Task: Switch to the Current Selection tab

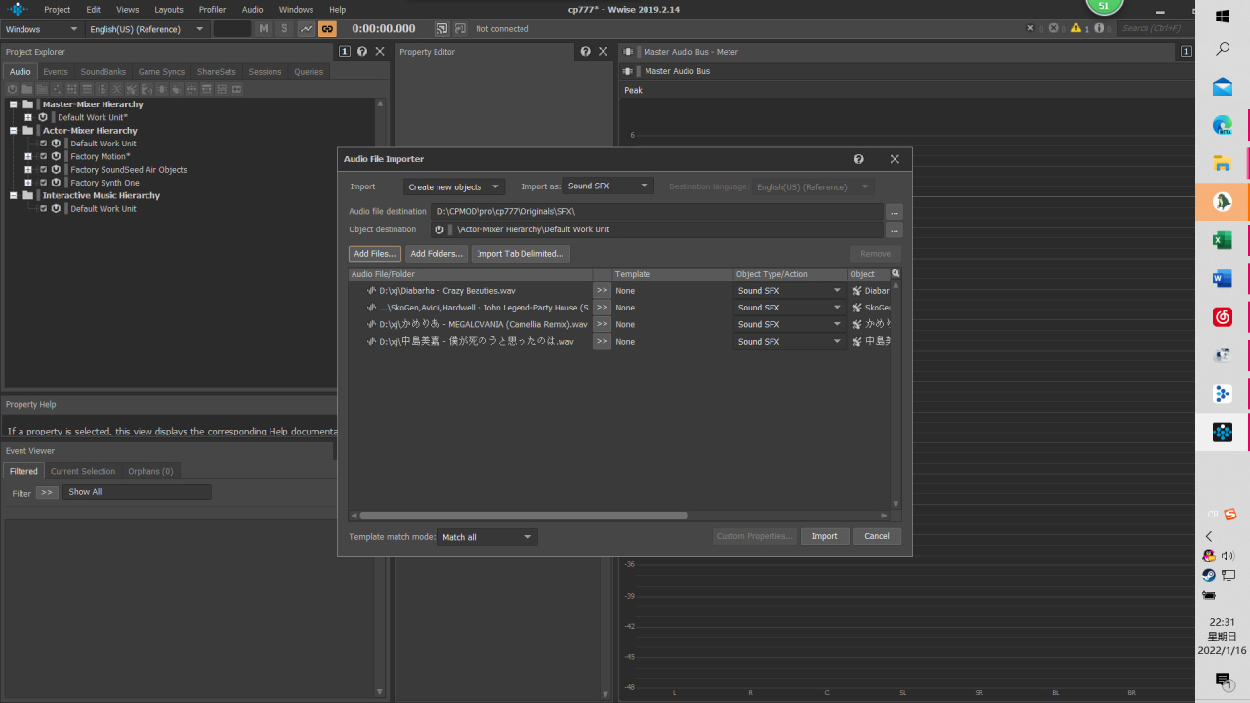Action: (83, 471)
